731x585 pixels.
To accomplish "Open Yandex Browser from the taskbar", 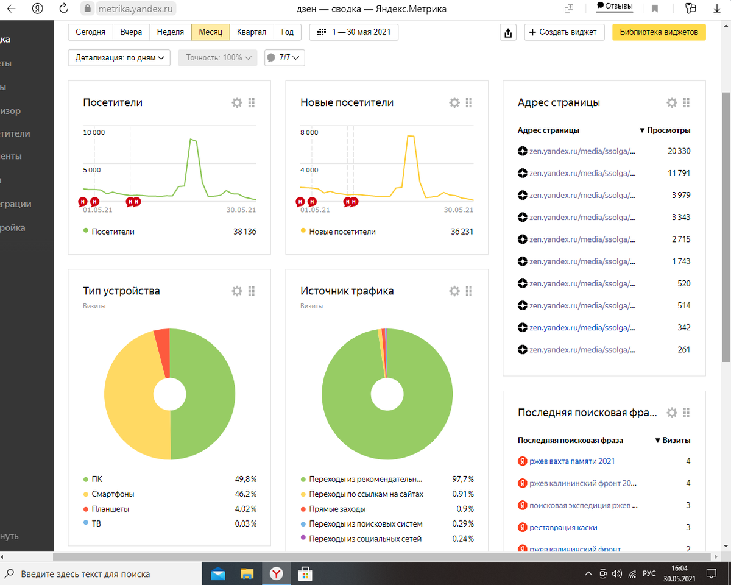I will (277, 573).
